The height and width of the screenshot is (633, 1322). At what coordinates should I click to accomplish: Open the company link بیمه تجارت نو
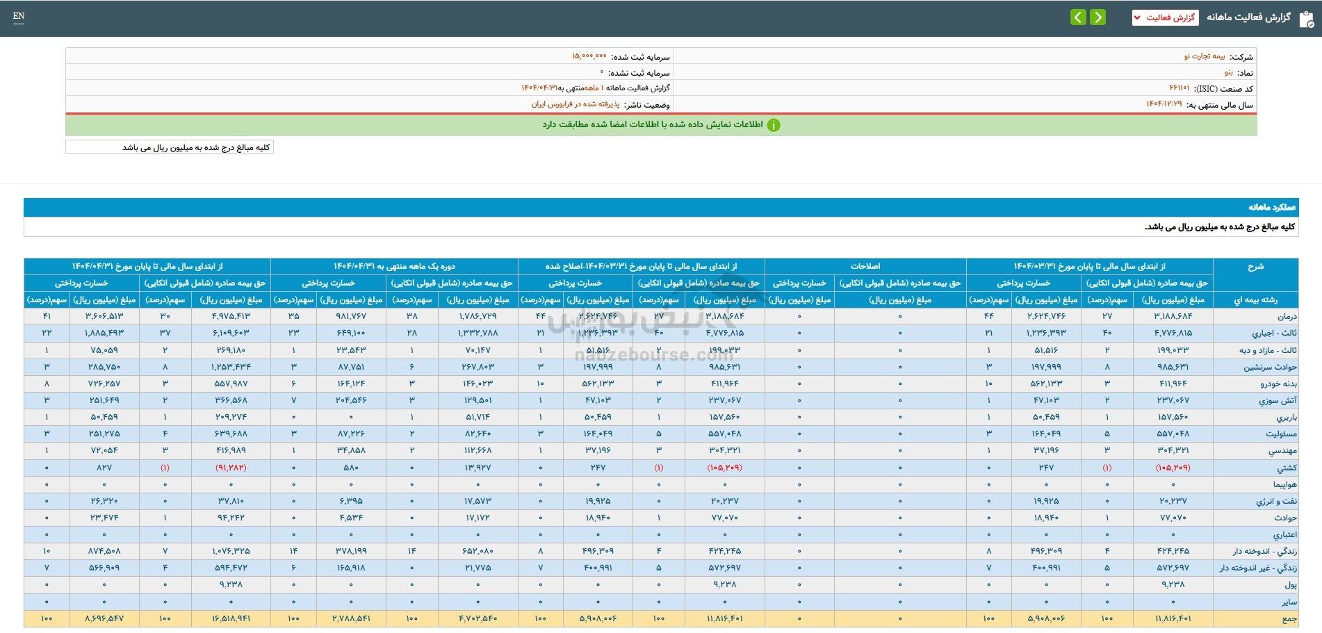pos(1205,56)
